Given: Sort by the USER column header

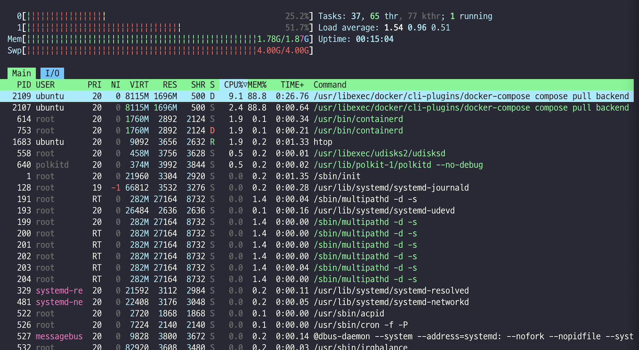Looking at the screenshot, I should (45, 85).
